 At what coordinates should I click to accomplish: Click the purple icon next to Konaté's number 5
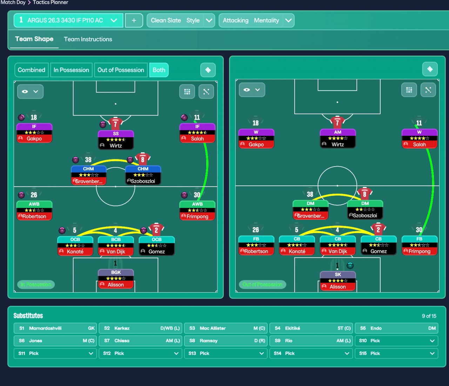62,230
